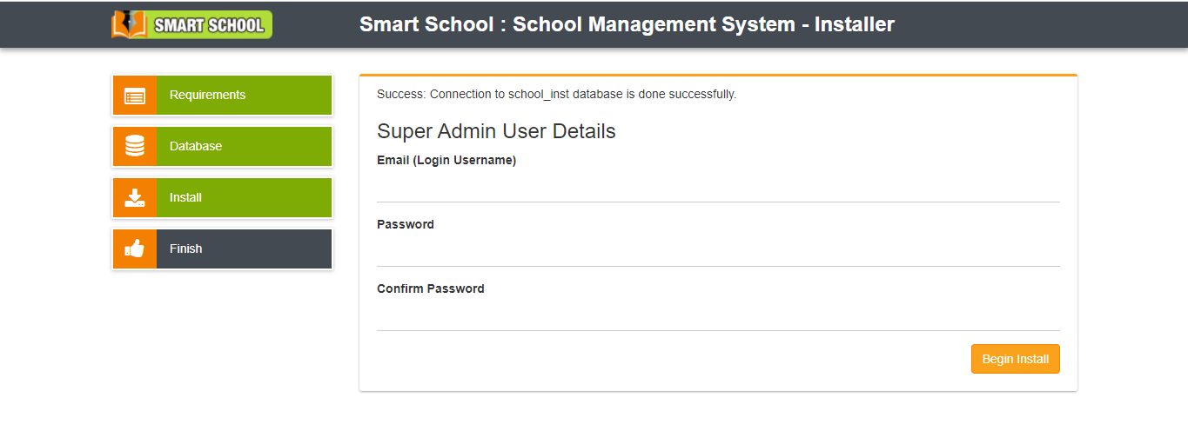The image size is (1188, 431).
Task: Click the SMART SCHOOL logo text
Action: coord(209,25)
